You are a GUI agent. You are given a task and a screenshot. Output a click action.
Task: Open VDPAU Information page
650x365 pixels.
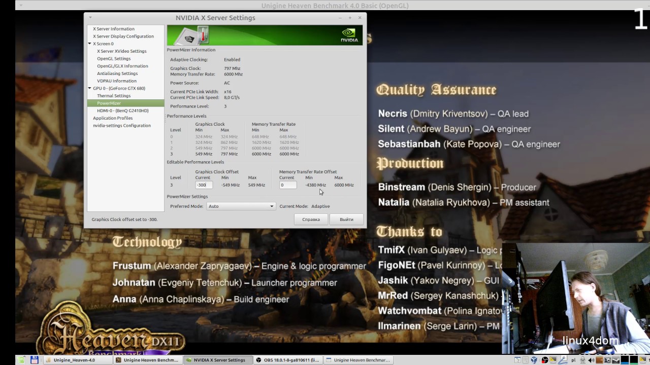tap(117, 81)
